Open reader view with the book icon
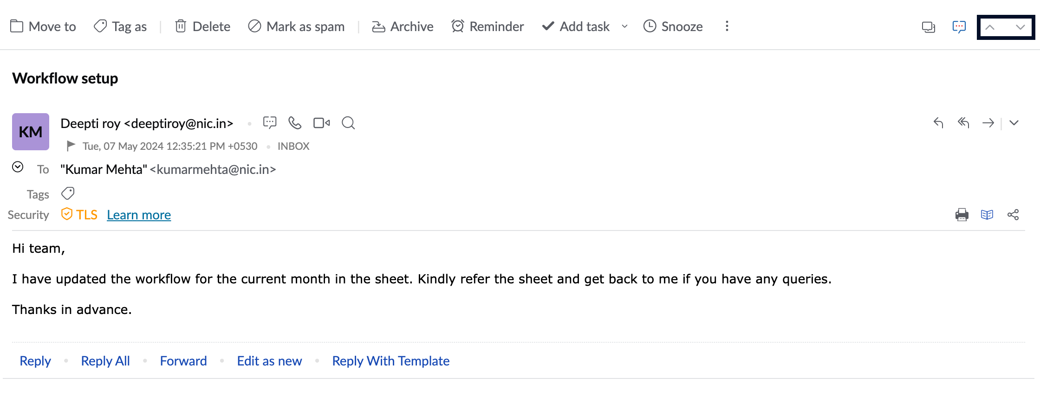 tap(987, 215)
